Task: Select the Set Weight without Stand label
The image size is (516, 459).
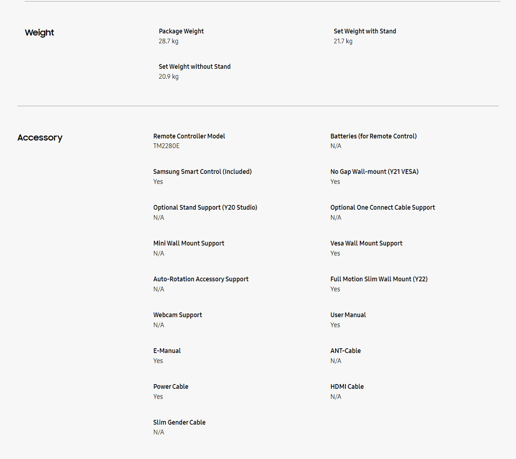Action: [x=194, y=67]
